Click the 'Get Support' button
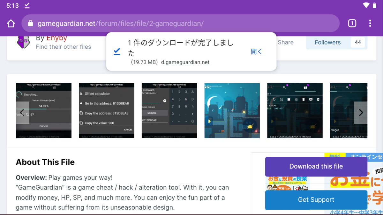383x215 pixels. pos(316,200)
